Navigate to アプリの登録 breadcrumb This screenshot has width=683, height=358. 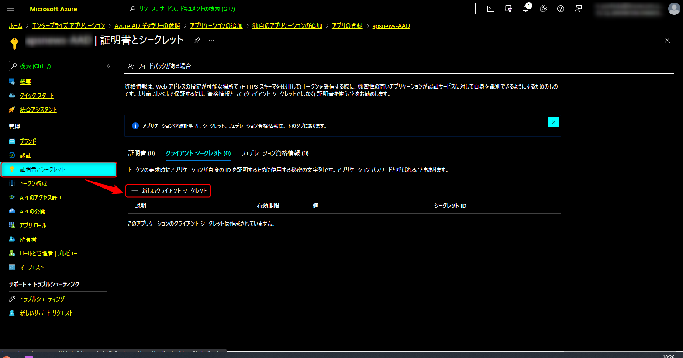[347, 26]
